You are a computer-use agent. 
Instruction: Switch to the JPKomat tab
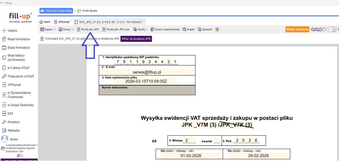coord(62,22)
